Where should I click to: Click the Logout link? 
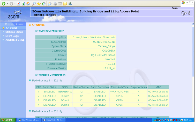click(x=19, y=24)
